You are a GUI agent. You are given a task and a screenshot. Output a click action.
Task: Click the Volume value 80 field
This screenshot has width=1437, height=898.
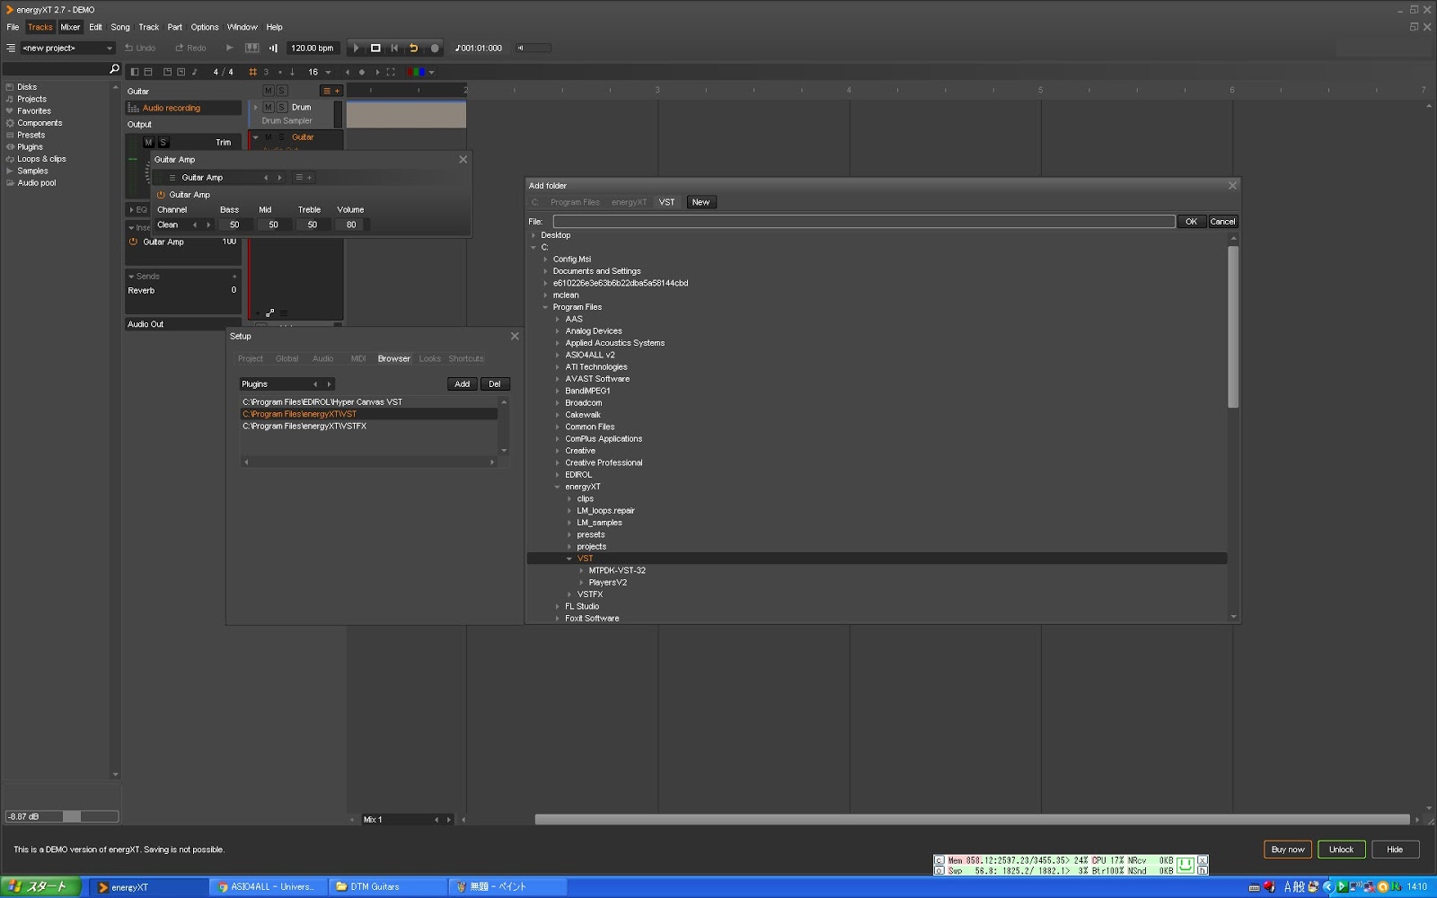tap(351, 225)
